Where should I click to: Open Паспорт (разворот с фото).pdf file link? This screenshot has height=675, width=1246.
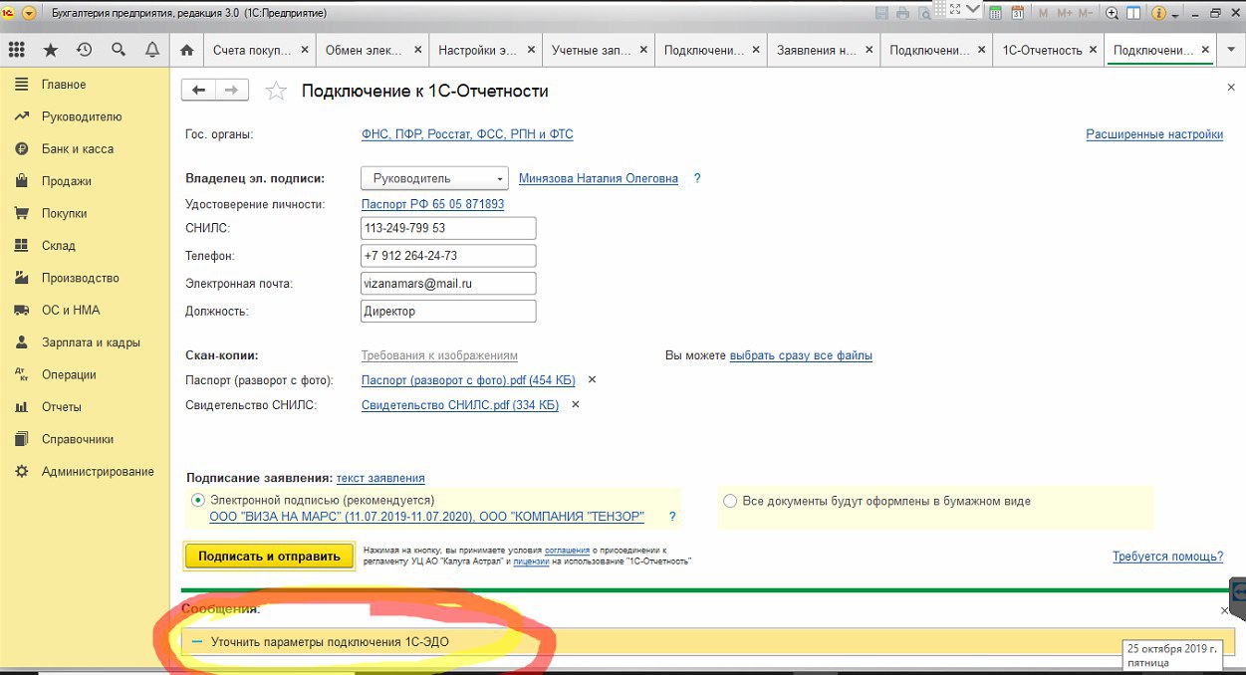468,380
